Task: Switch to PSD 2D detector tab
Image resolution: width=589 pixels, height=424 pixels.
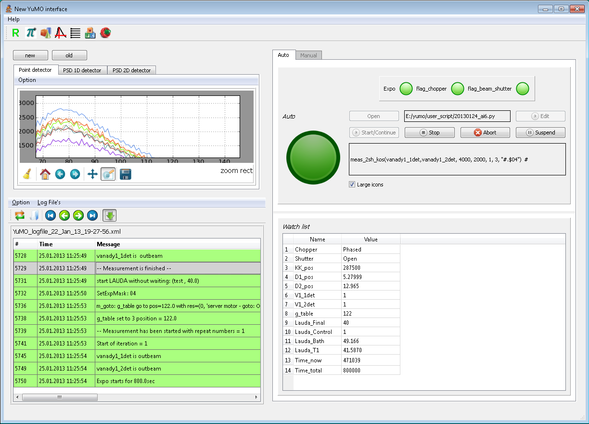Action: point(131,70)
